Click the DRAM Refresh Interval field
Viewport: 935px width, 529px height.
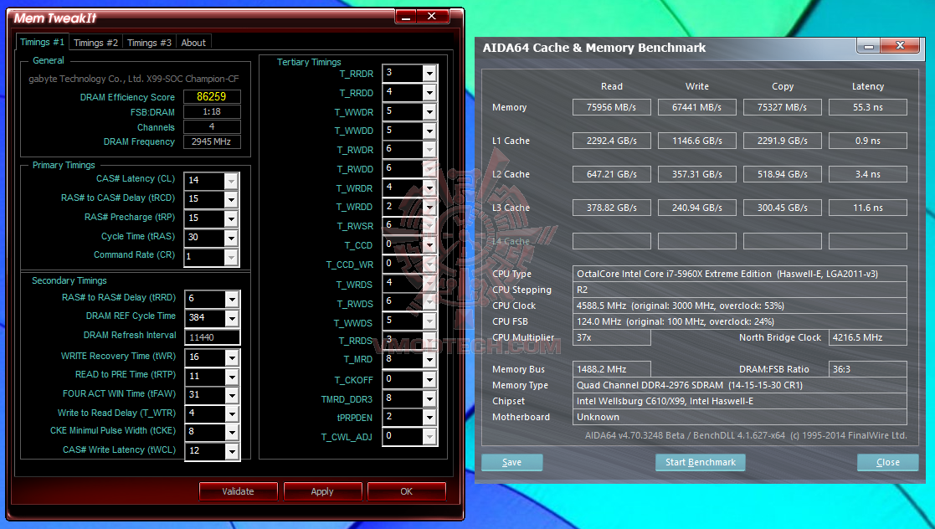click(x=213, y=337)
